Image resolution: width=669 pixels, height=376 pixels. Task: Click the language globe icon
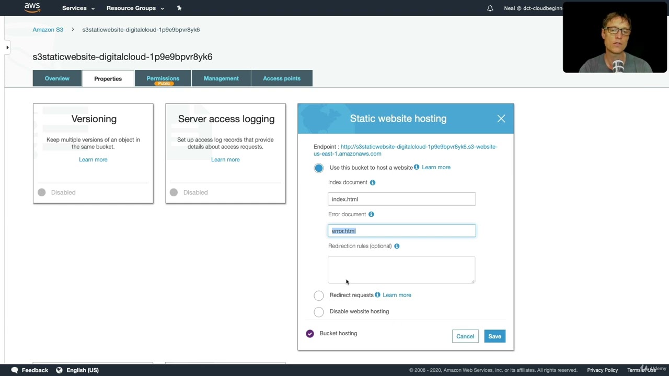[59, 370]
